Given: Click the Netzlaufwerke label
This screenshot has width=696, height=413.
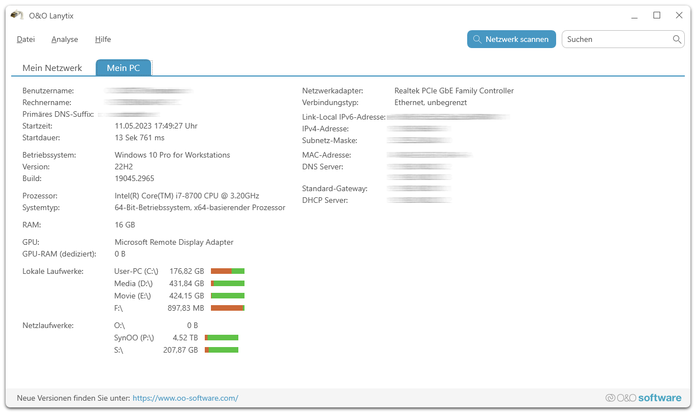Looking at the screenshot, I should click(48, 325).
